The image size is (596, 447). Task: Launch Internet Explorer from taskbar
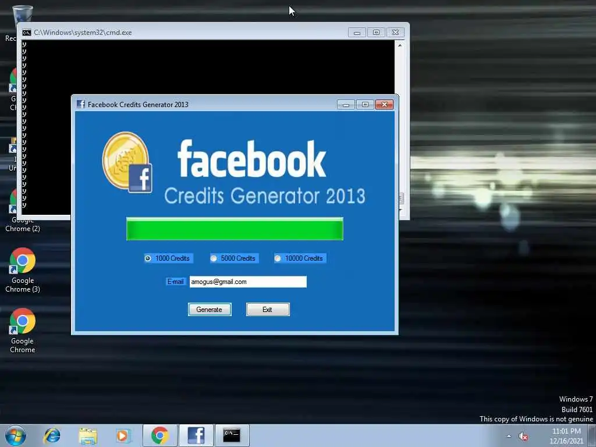[52, 435]
